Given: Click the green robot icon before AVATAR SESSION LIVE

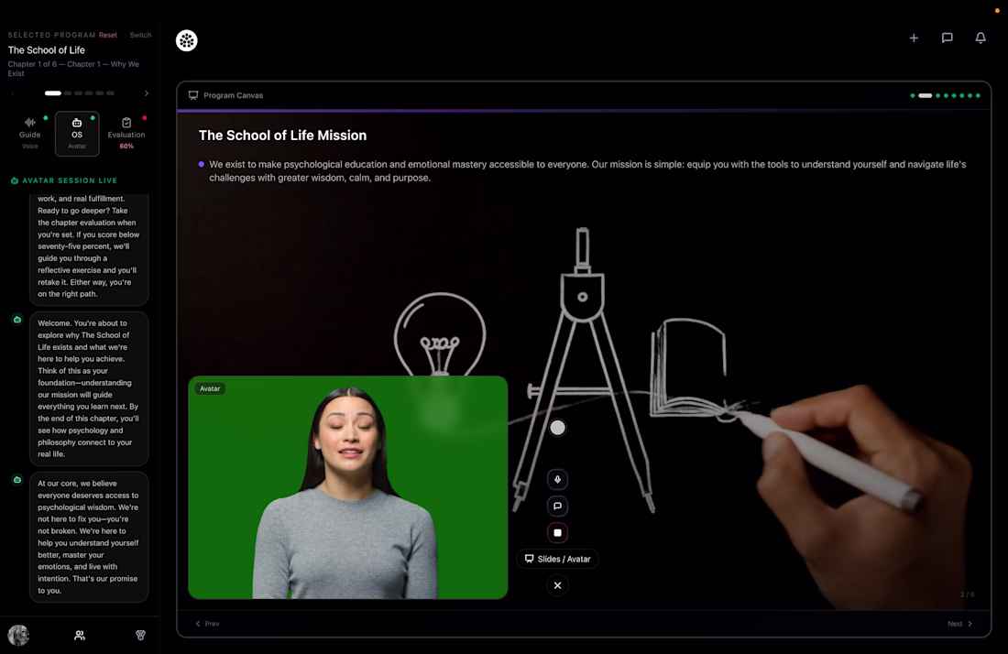Looking at the screenshot, I should pos(15,180).
